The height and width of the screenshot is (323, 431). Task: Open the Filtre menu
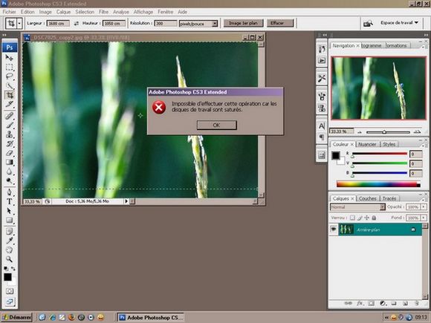point(103,12)
